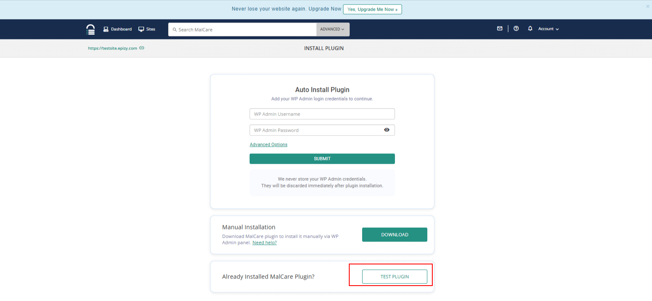Focus the Search MalCare field
Image resolution: width=652 pixels, height=301 pixels.
(x=243, y=30)
